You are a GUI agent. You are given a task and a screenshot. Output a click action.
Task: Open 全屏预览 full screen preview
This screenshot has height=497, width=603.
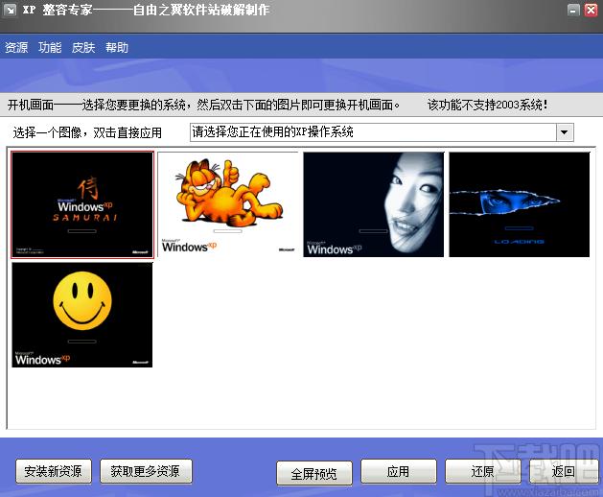click(x=314, y=473)
